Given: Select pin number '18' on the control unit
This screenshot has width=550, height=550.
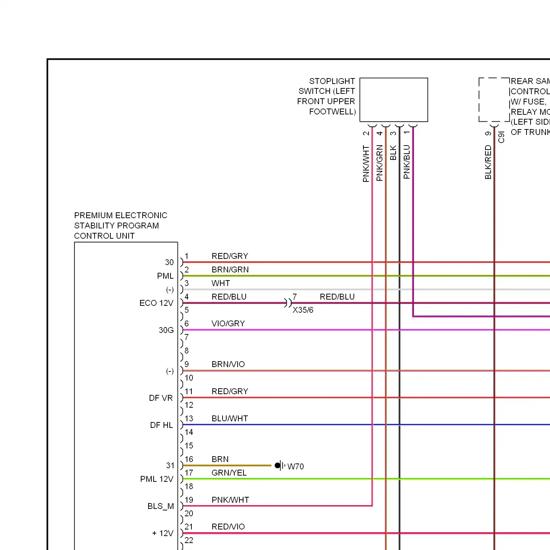Looking at the screenshot, I should tap(189, 486).
